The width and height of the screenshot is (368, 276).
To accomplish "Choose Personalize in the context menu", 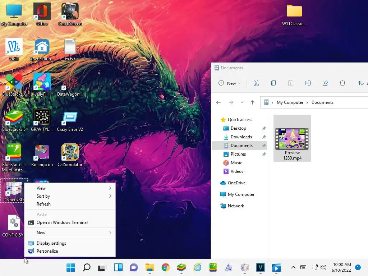I will click(70, 251).
